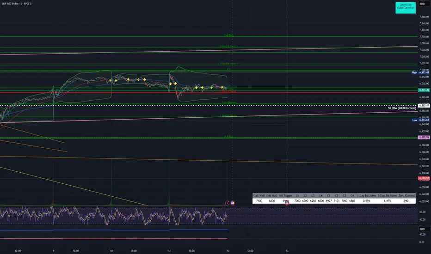
Task: Click the Put Wall table header
Action: pos(271,195)
